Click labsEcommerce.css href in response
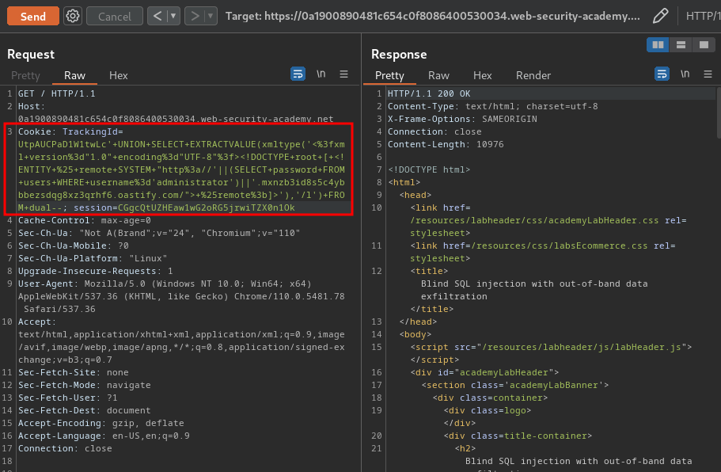 559,246
